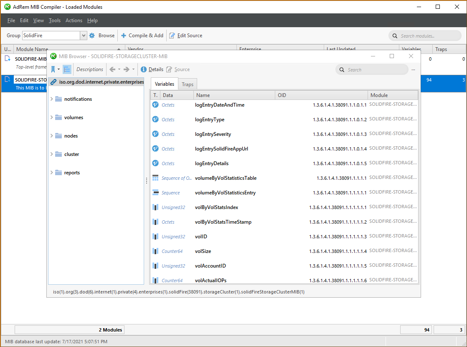Click the logEntryType variable icon
467x347 pixels.
pos(155,119)
